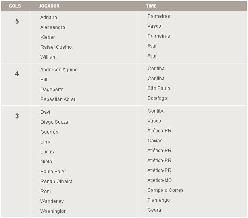Click on player Alecsandro
Image resolution: width=248 pixels, height=218 pixels.
click(x=52, y=27)
